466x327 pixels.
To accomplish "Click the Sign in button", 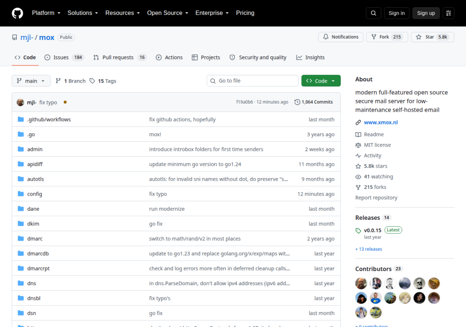I will coord(396,13).
